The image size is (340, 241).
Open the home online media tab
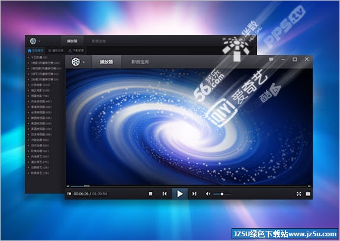point(36,50)
